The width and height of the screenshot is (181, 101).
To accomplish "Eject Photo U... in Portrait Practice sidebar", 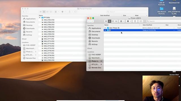I will pos(36,52).
